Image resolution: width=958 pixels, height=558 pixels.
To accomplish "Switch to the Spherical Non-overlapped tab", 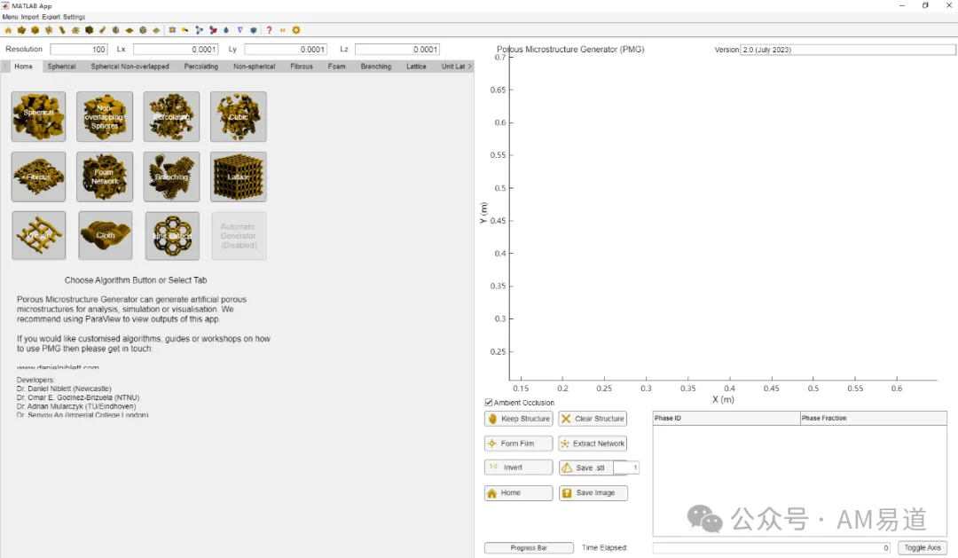I will click(130, 66).
